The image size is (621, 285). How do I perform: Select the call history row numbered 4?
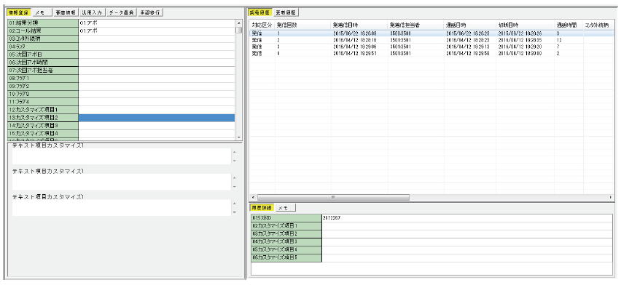point(431,53)
